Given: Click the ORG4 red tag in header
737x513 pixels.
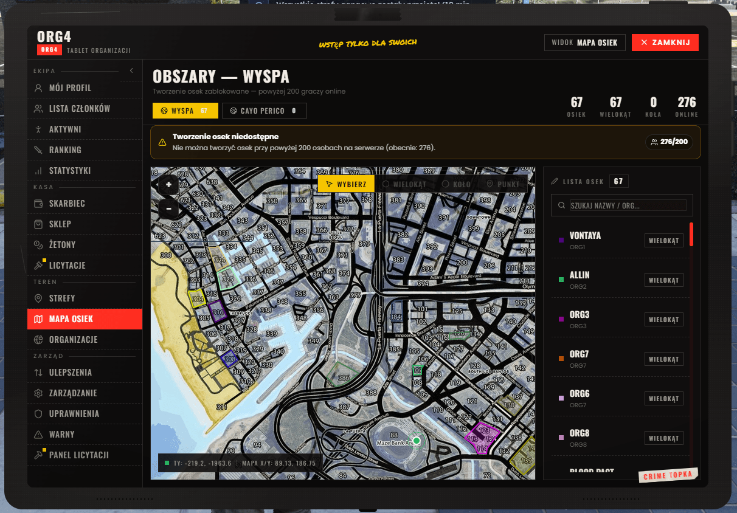Looking at the screenshot, I should point(49,50).
